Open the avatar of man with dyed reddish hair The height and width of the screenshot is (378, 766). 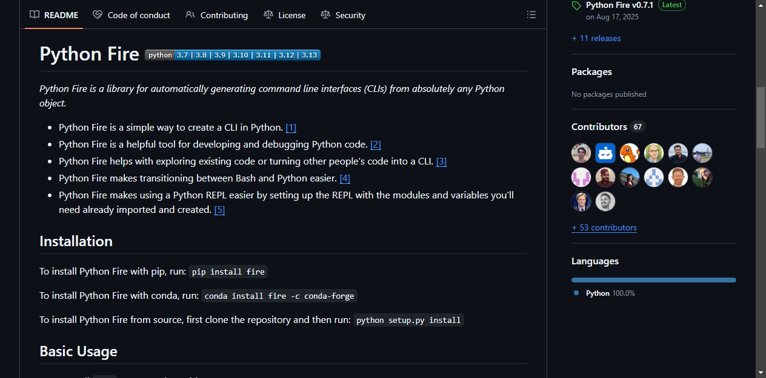click(x=605, y=177)
